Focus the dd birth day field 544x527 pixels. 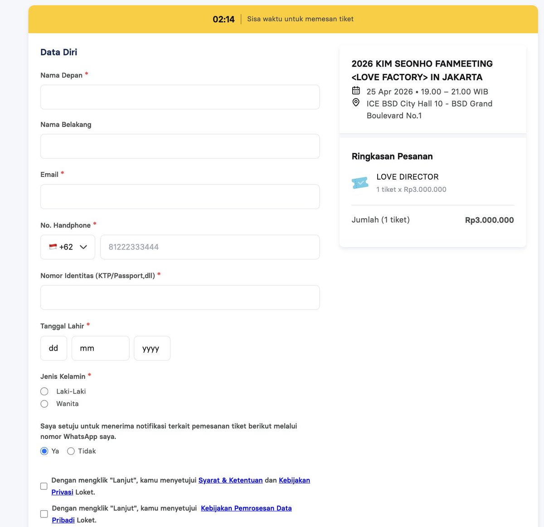pyautogui.click(x=53, y=348)
